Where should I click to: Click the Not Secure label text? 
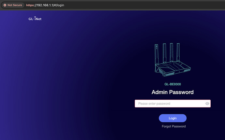coord(15,5)
